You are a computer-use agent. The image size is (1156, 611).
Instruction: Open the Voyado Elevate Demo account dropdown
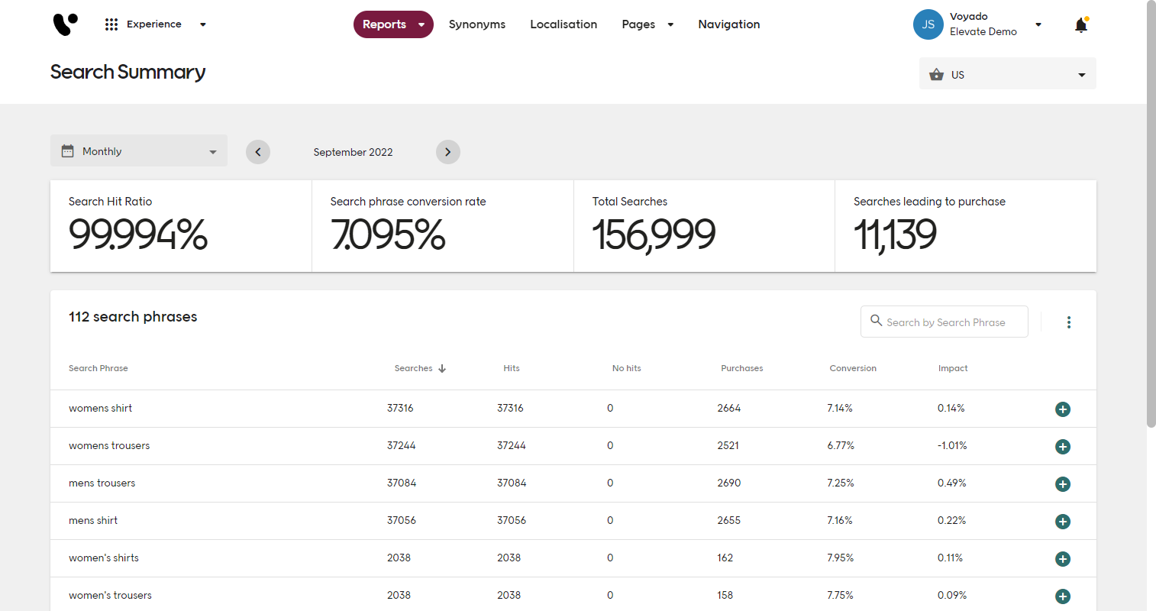(x=1038, y=24)
